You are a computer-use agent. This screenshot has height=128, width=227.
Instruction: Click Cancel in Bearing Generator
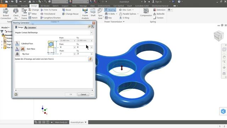pyautogui.click(x=83, y=94)
